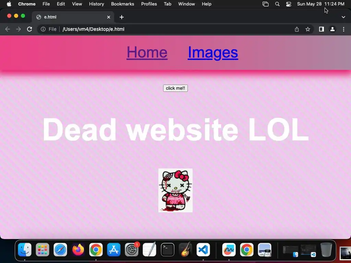Click the Stage Manager icon in menu bar

pos(266,4)
